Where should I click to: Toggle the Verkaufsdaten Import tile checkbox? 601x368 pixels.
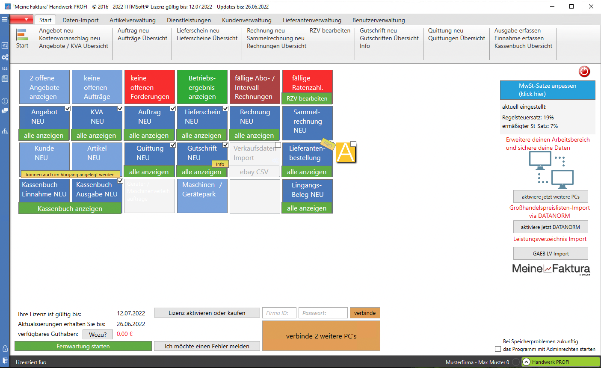click(278, 145)
